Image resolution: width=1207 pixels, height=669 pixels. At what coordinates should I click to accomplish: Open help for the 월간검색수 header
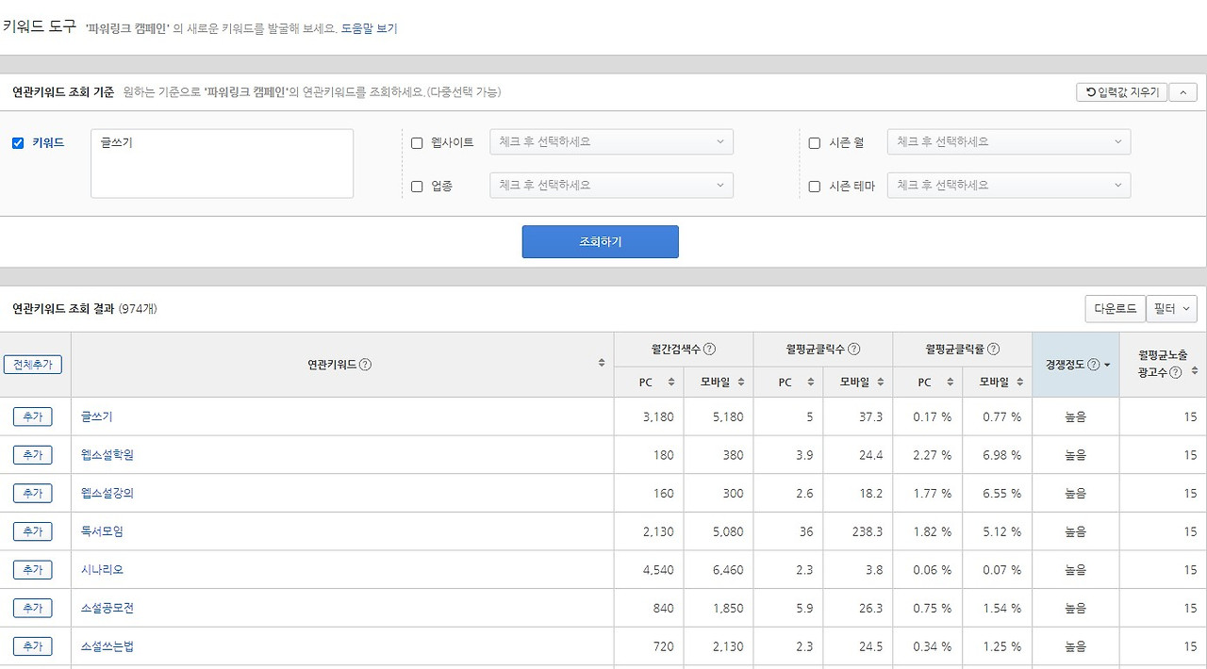click(709, 349)
